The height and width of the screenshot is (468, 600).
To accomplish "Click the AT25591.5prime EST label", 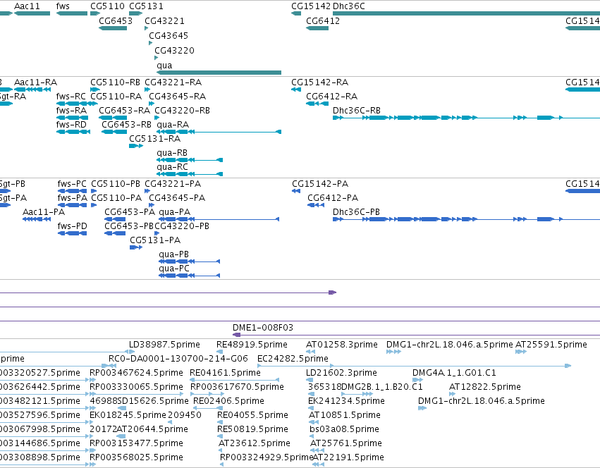I will [551, 345].
